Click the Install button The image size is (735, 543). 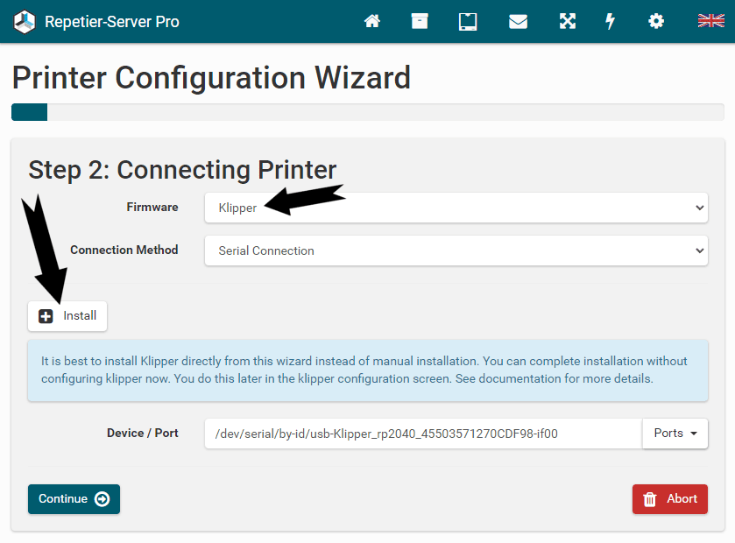[67, 316]
